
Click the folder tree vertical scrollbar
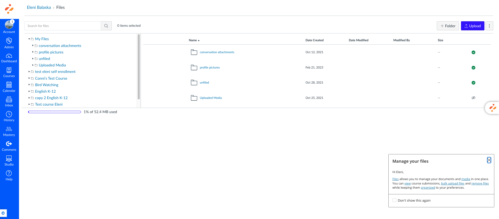(x=139, y=67)
